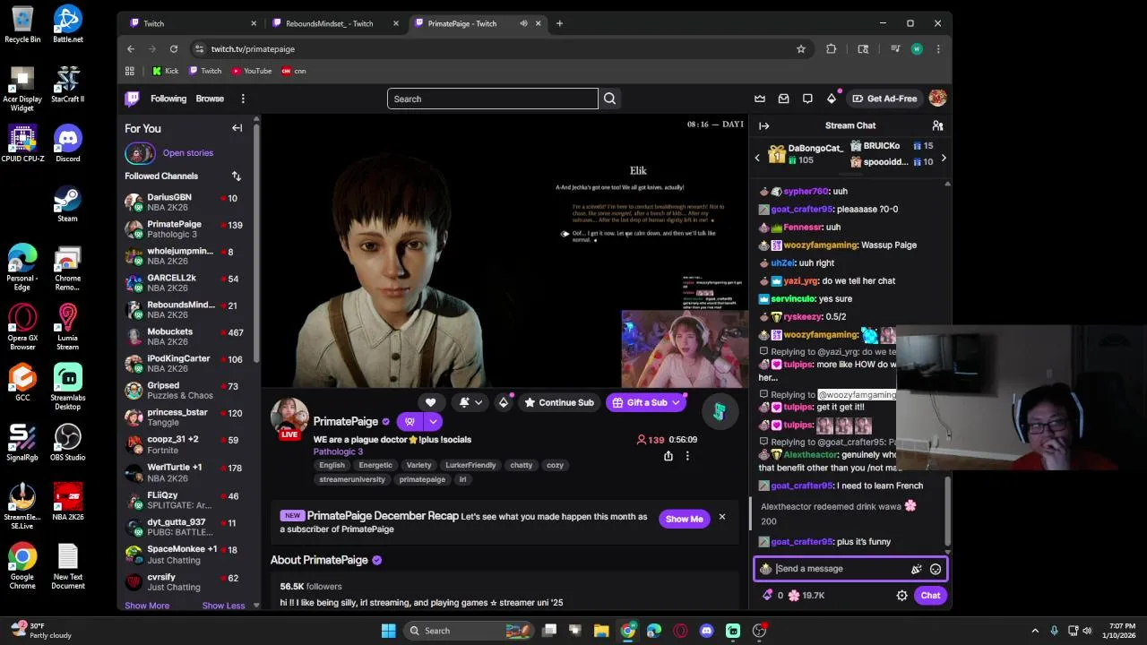Open the Power-ups sparkle icon in chat box
Screen dimensions: 1147x645
916,569
